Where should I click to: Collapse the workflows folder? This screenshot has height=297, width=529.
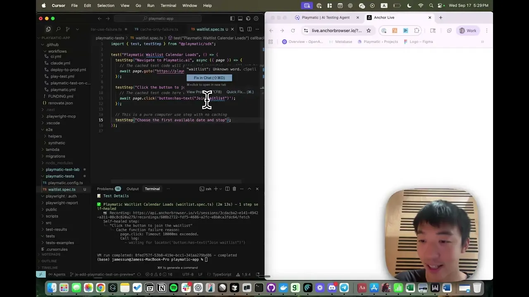[x=57, y=51]
